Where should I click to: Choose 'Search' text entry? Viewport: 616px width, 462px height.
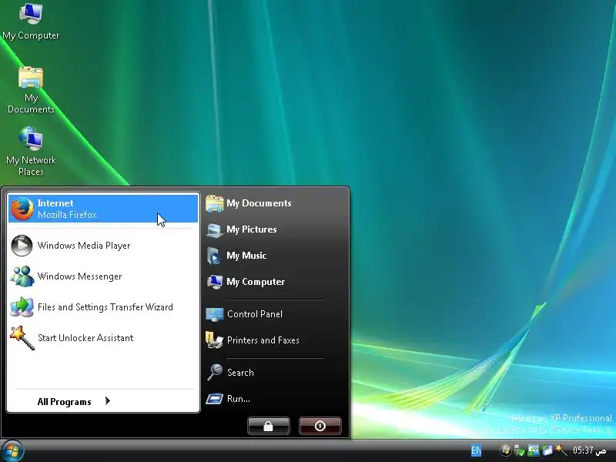(240, 373)
